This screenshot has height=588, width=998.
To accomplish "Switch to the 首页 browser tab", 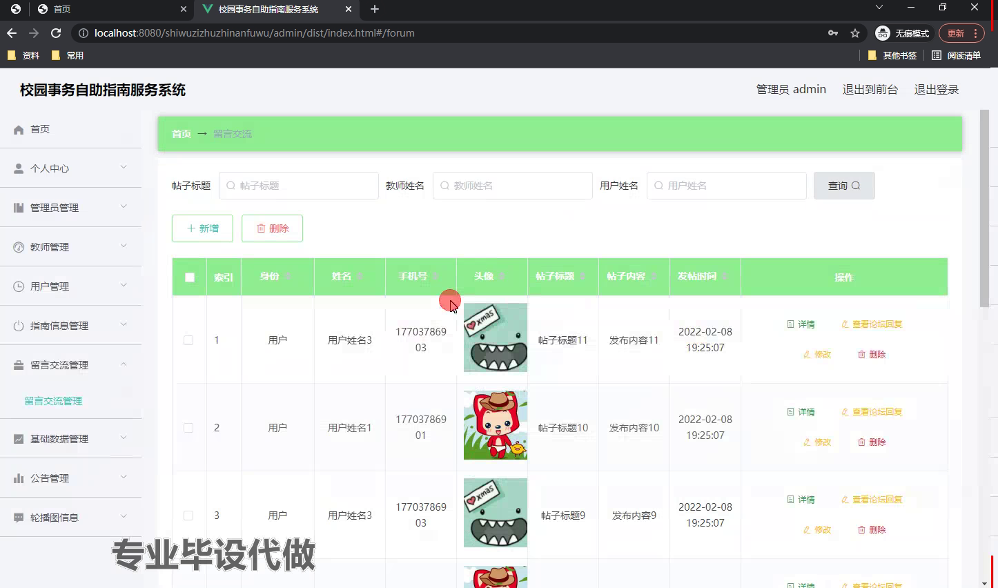I will 110,10.
